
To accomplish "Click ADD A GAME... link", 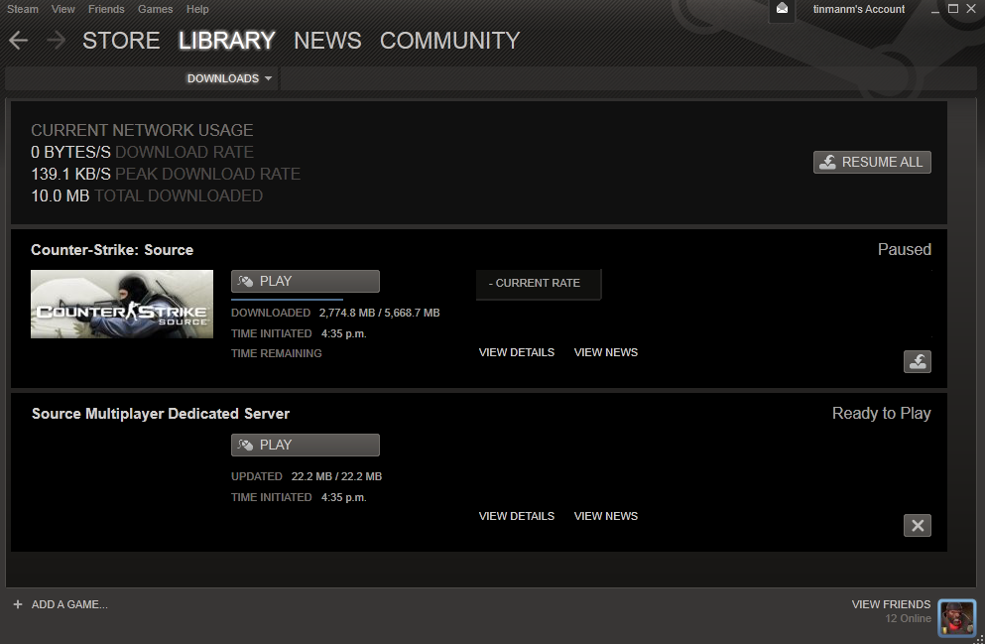I will [69, 604].
